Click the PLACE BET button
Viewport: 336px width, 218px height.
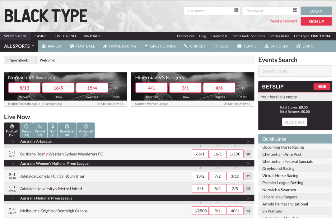click(295, 122)
